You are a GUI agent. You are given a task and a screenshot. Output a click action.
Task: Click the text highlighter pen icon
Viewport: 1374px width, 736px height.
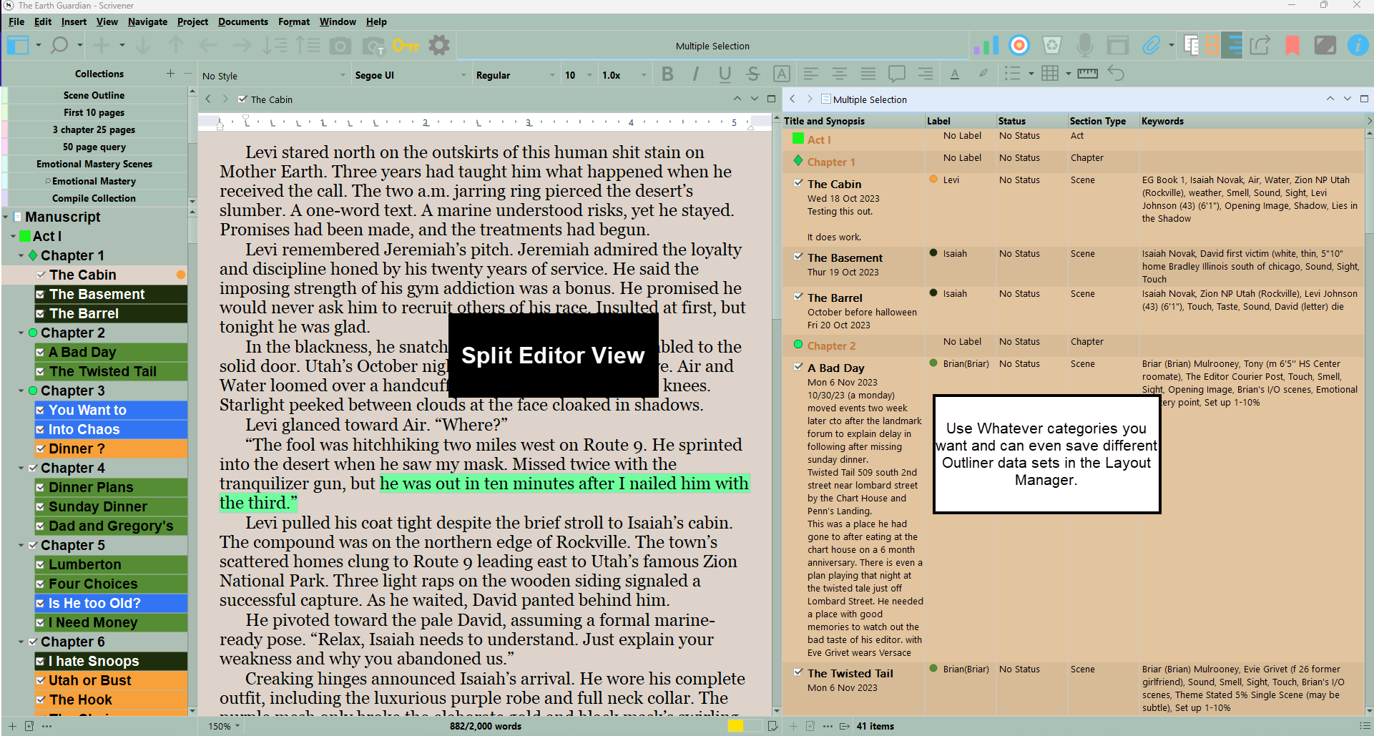[983, 74]
